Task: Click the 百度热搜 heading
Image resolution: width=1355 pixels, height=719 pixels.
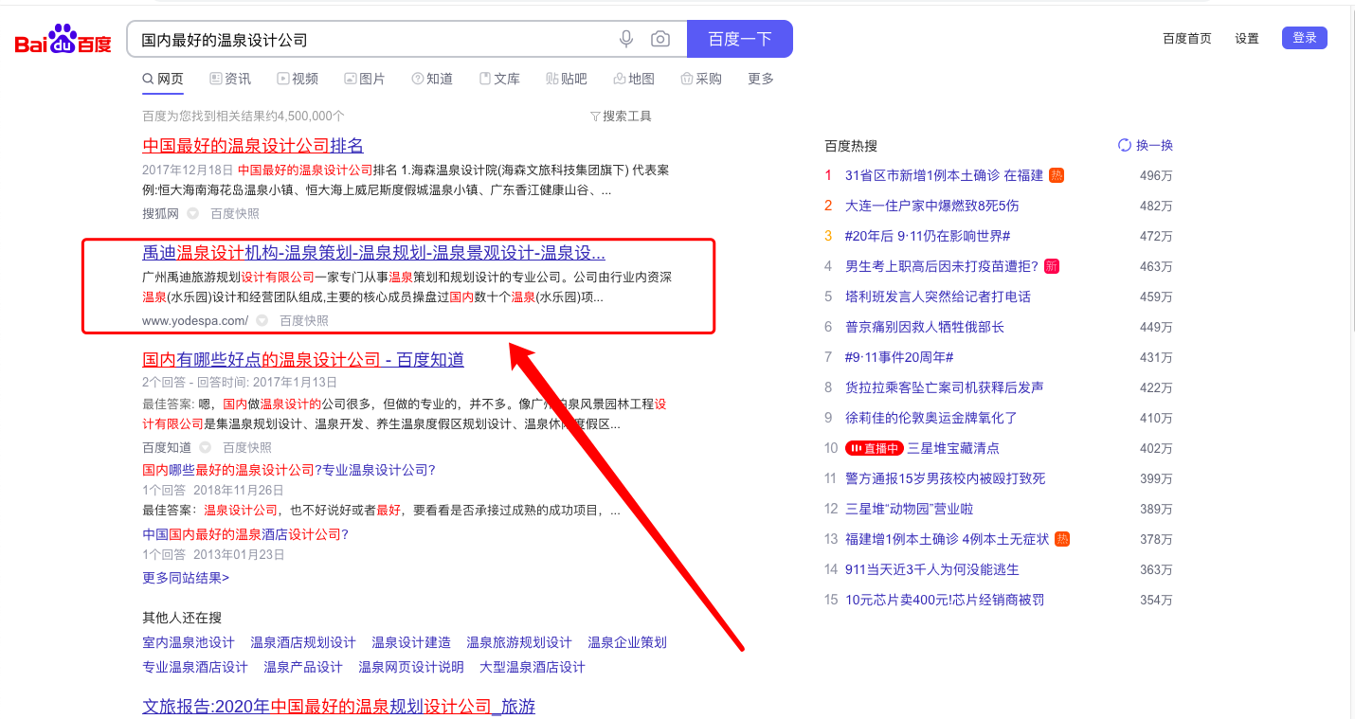Action: (851, 146)
